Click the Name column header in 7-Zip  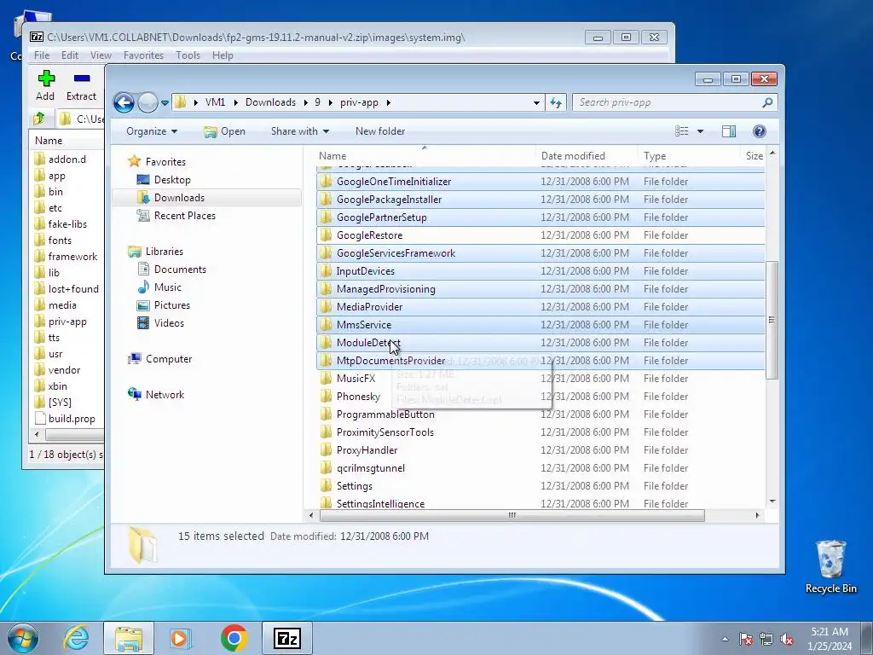tap(66, 141)
